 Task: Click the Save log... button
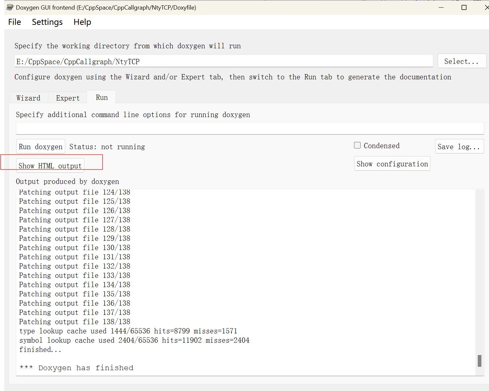(x=459, y=147)
